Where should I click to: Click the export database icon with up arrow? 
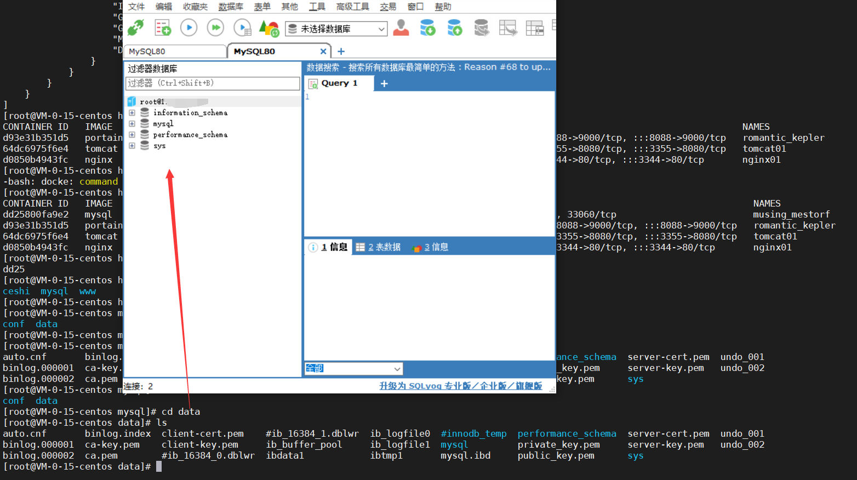pyautogui.click(x=454, y=27)
